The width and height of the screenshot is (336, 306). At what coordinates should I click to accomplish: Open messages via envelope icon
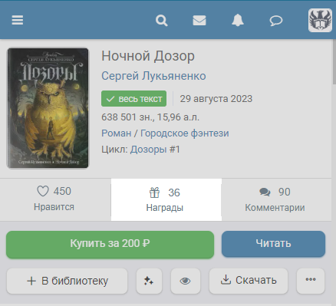click(x=199, y=21)
